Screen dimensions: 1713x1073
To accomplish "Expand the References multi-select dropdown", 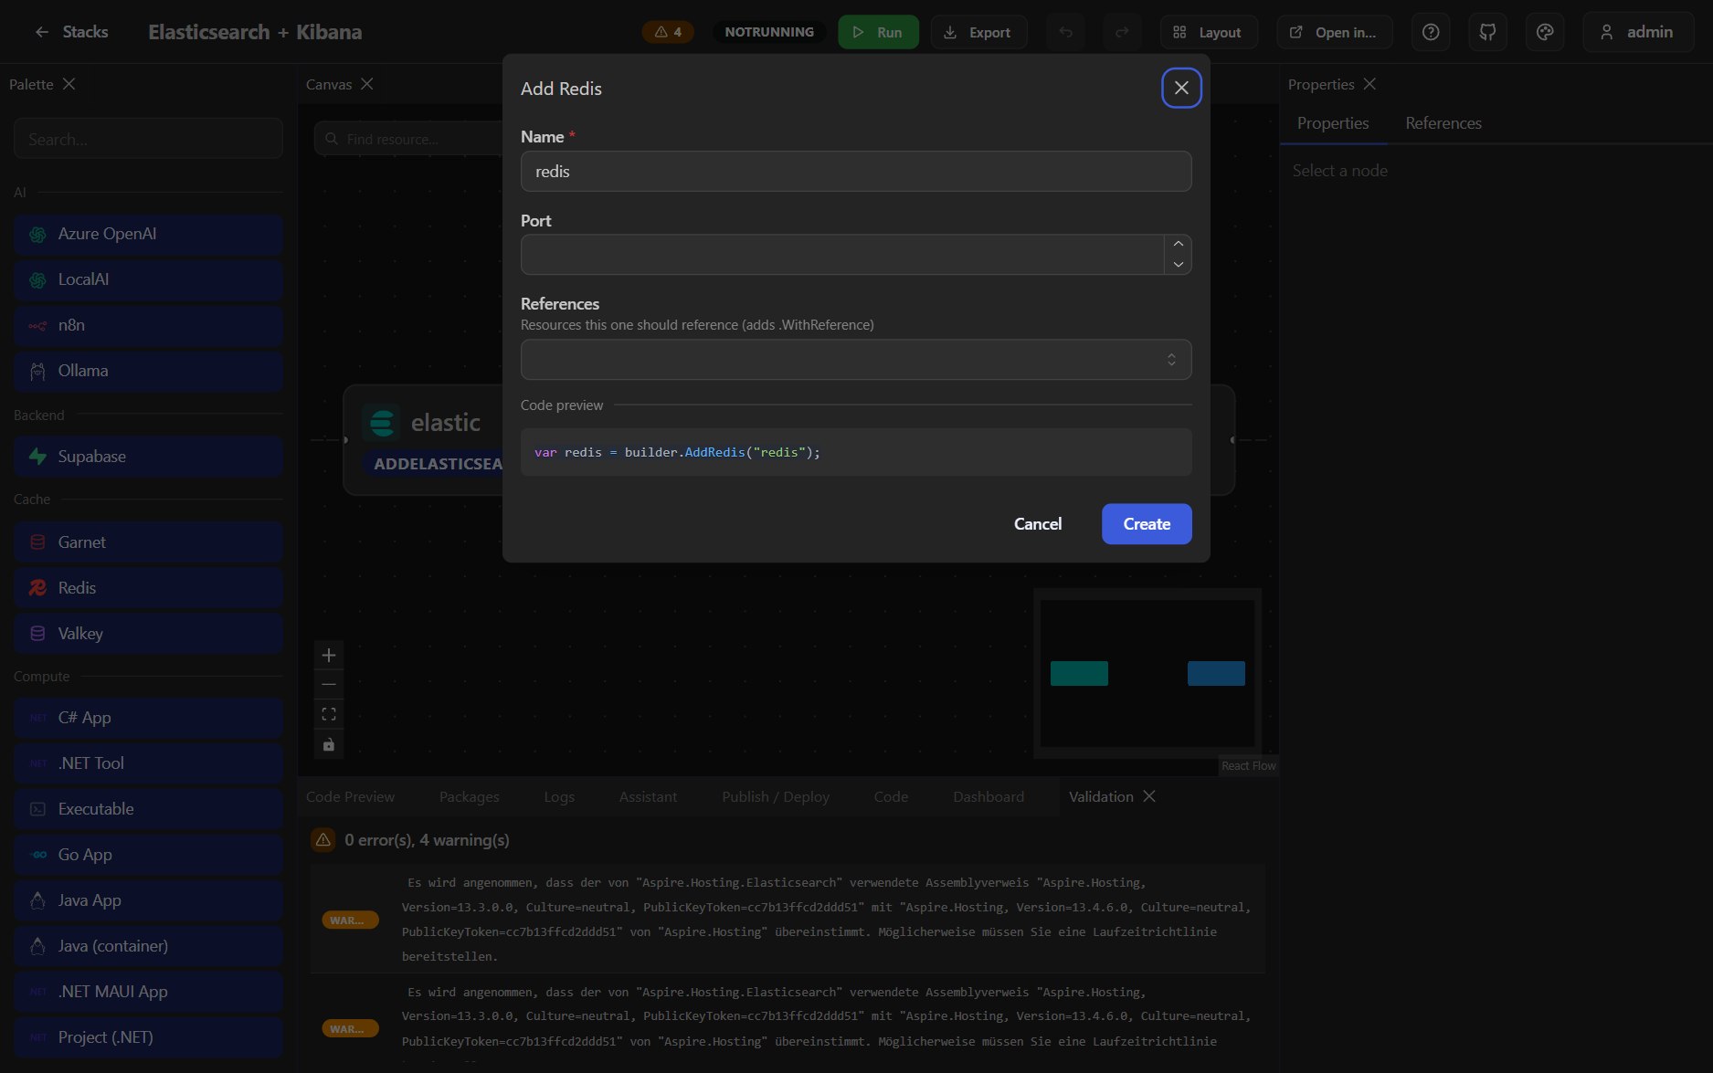I will (x=856, y=360).
